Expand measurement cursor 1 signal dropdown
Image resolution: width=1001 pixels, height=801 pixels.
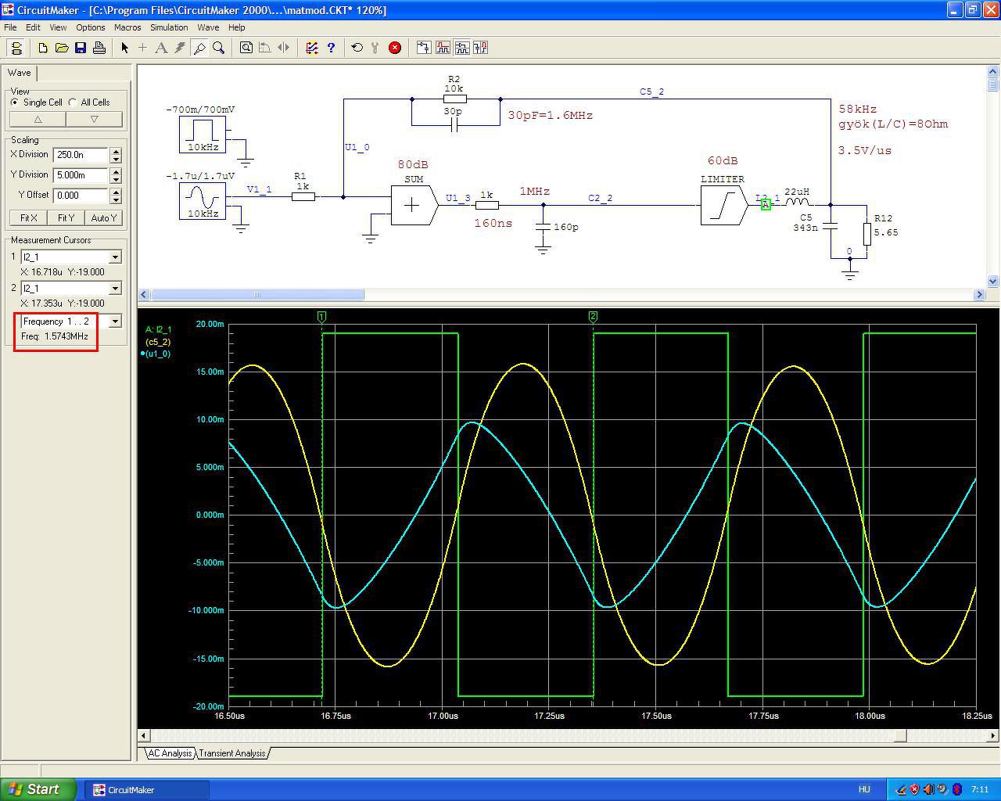click(115, 257)
